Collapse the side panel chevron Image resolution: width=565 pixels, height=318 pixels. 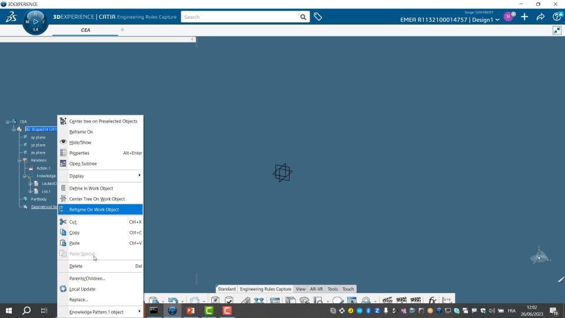pos(192,39)
